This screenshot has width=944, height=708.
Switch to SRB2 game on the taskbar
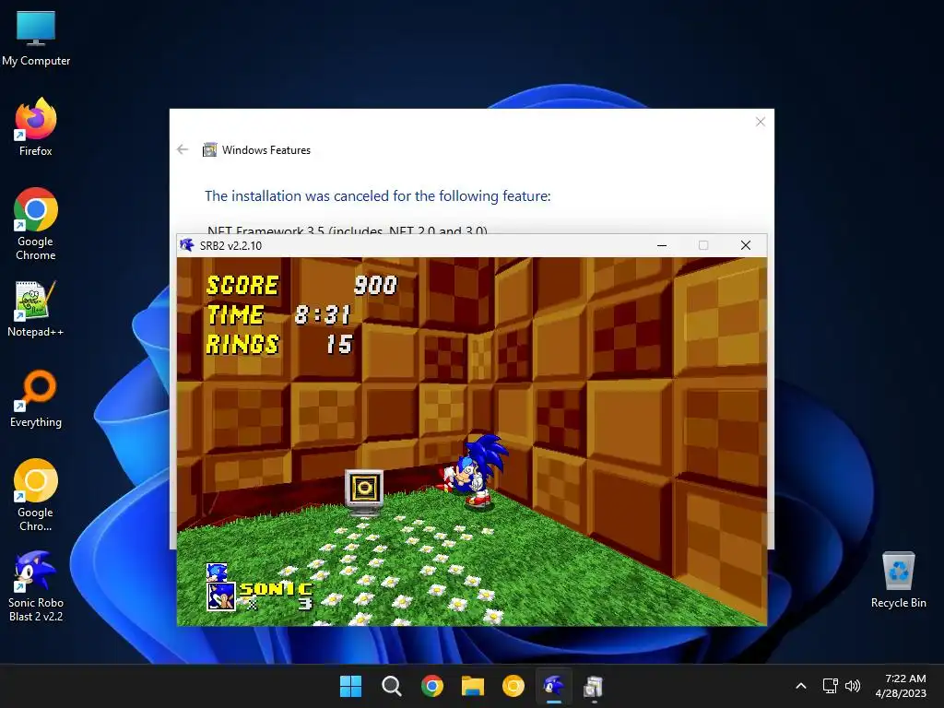coord(554,686)
